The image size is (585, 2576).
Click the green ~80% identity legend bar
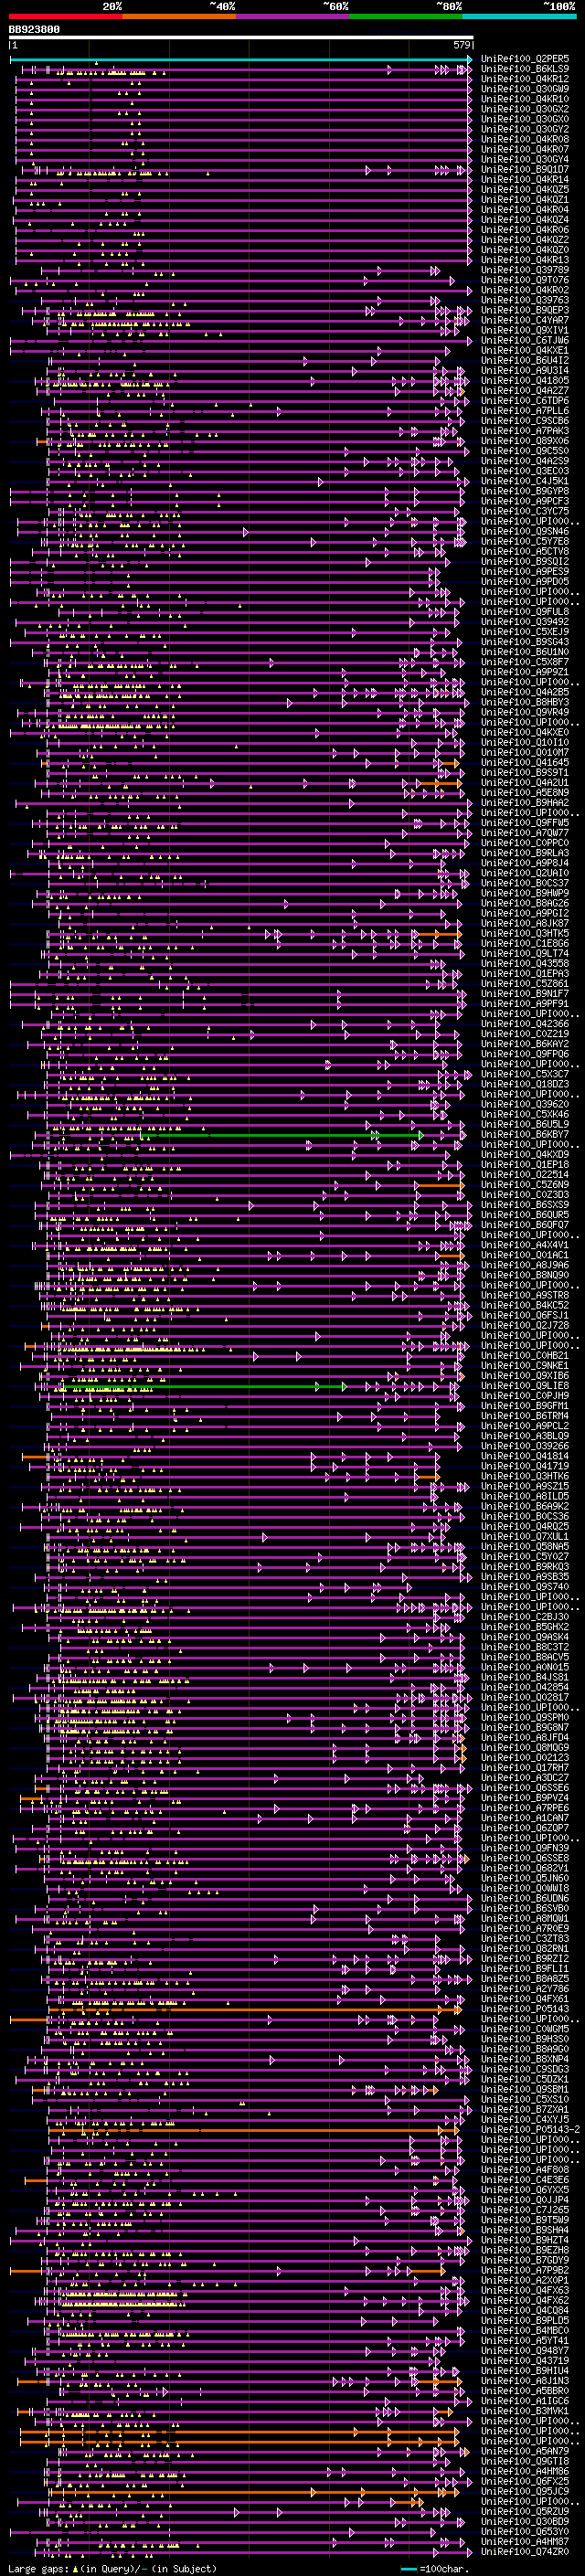[406, 17]
